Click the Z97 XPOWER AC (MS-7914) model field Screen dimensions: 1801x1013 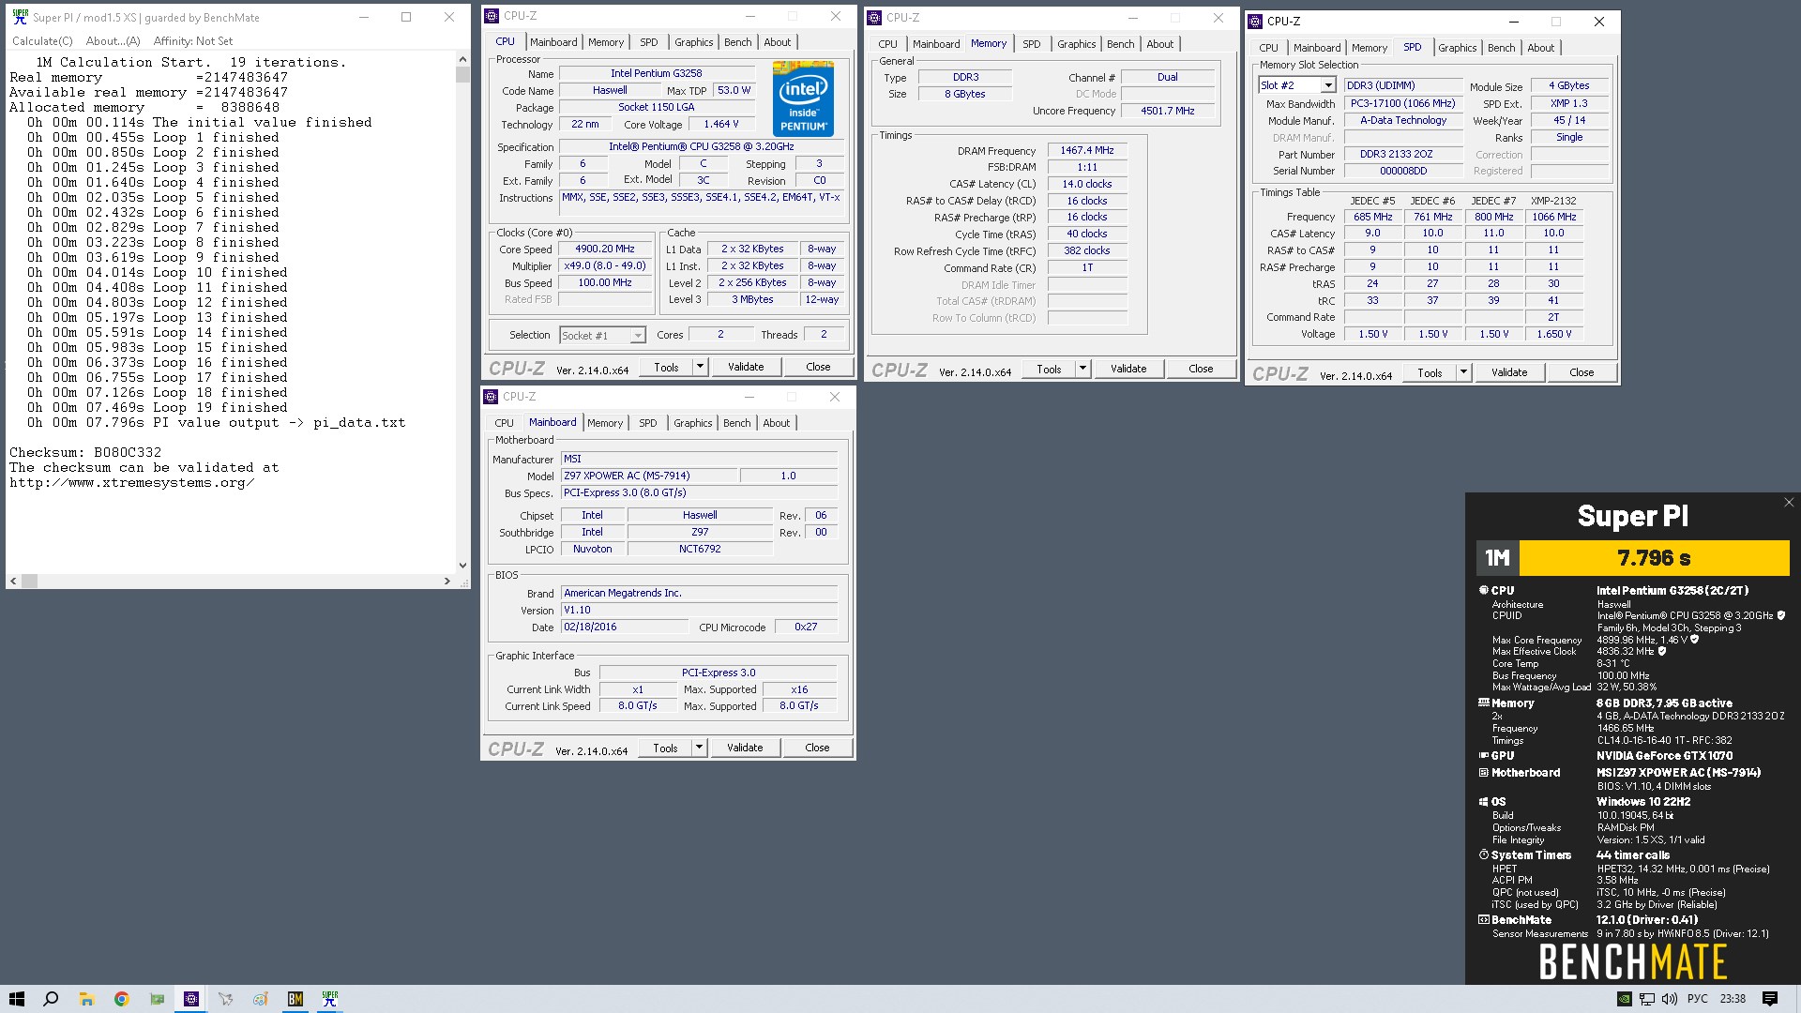click(649, 476)
